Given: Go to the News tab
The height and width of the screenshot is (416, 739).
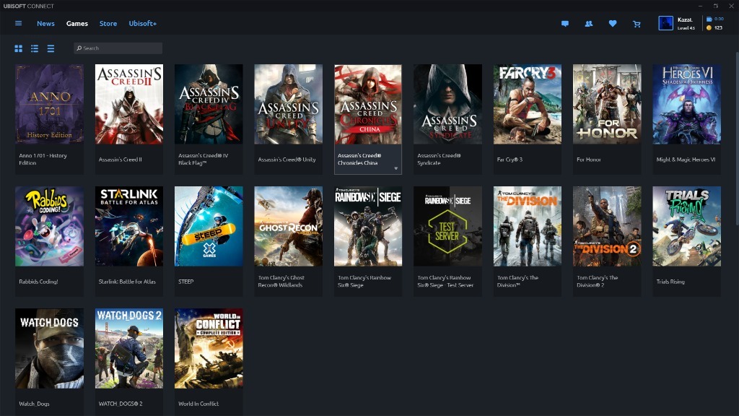Looking at the screenshot, I should tap(45, 23).
